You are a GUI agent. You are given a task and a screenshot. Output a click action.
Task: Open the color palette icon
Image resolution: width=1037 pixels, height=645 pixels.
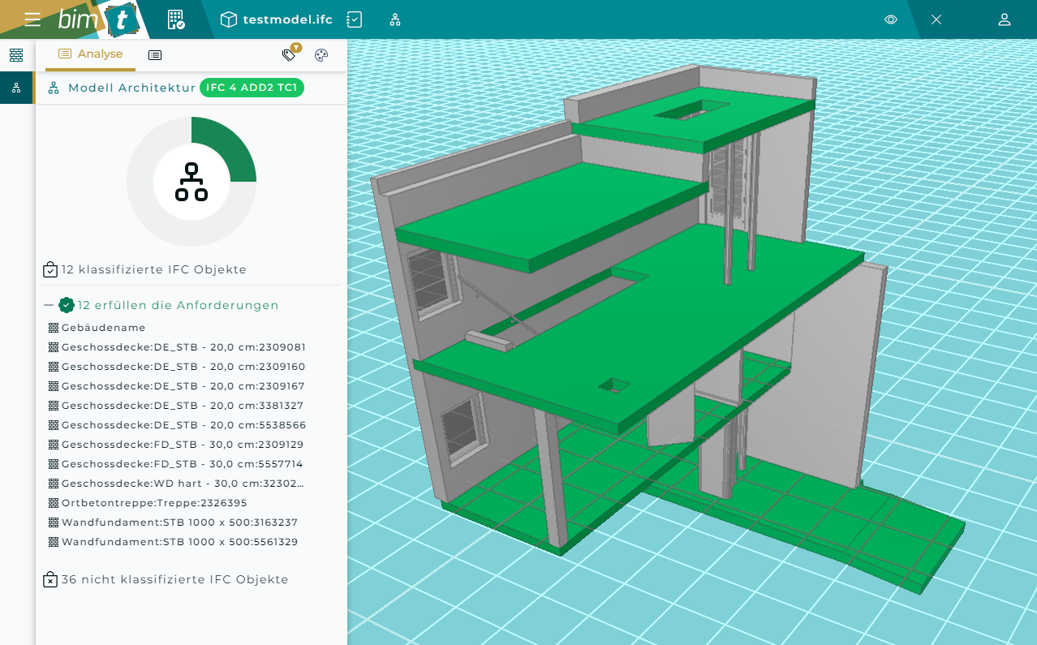pyautogui.click(x=321, y=55)
